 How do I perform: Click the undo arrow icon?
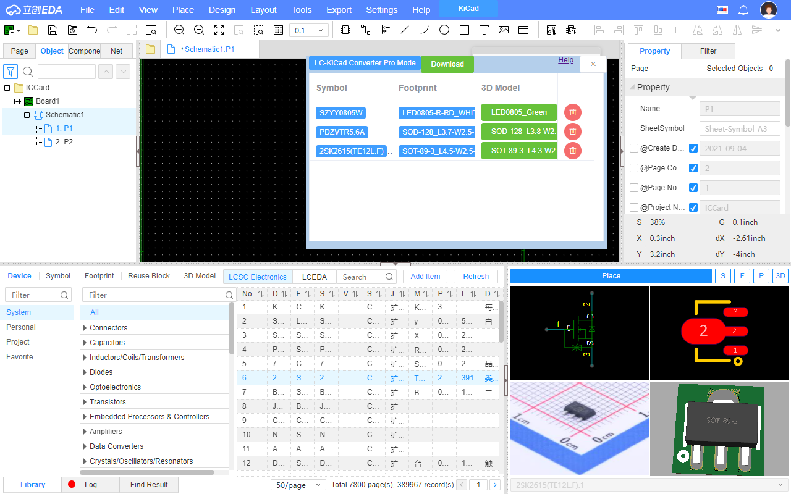pos(92,30)
